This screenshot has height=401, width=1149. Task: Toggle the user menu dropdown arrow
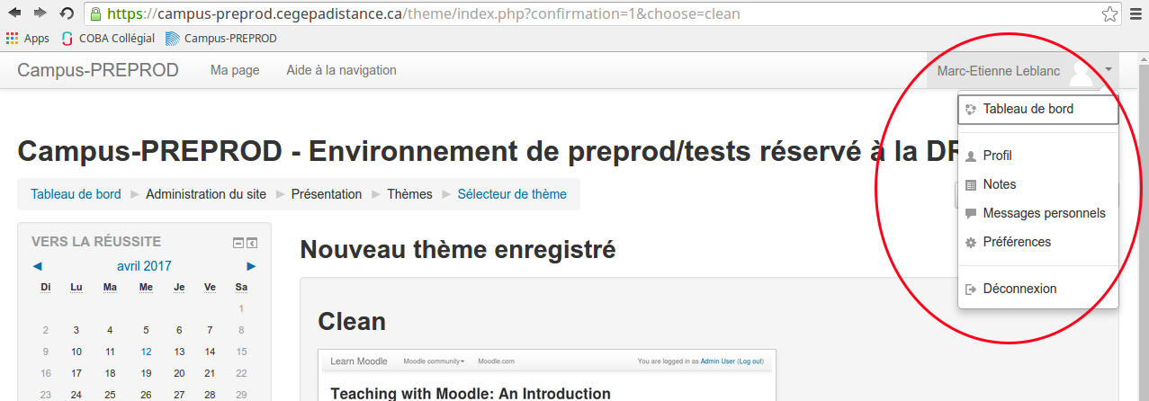tap(1109, 69)
